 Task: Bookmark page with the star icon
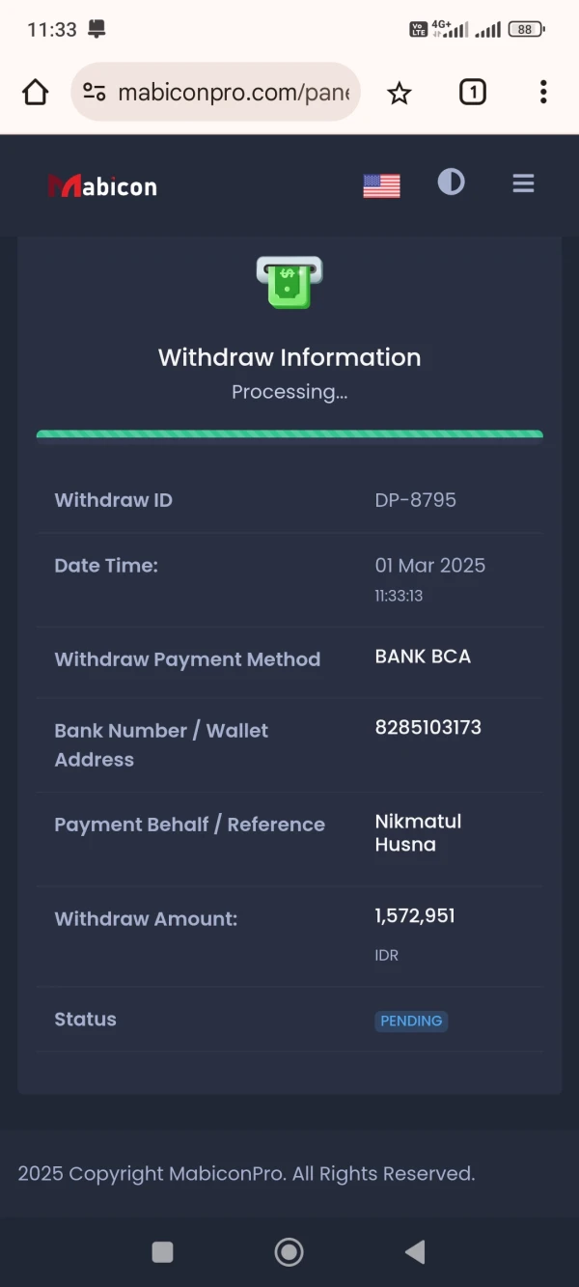tap(400, 93)
